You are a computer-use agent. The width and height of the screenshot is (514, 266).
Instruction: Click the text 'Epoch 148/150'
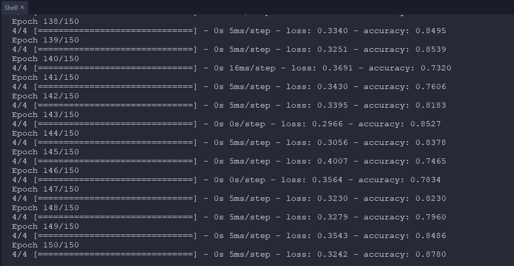tap(46, 208)
